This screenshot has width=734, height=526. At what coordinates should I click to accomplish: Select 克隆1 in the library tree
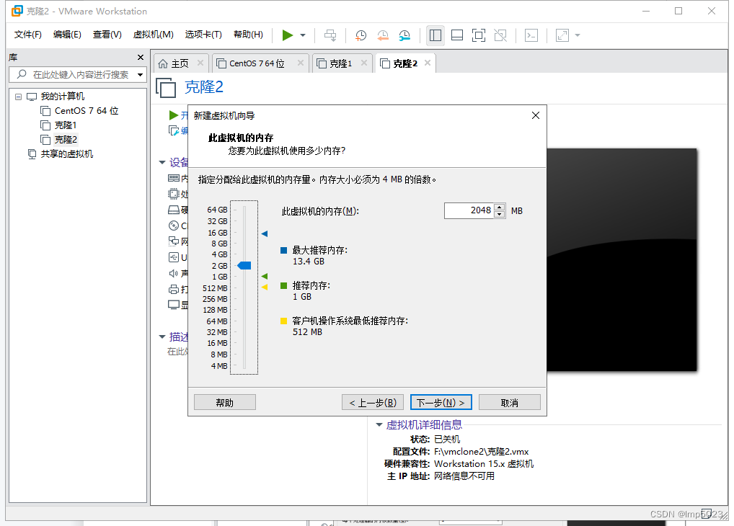click(58, 125)
